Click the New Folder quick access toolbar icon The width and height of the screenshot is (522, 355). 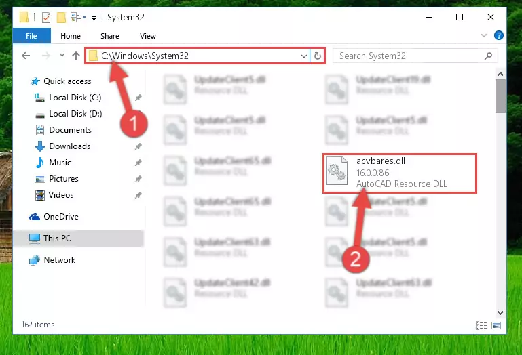coord(61,18)
